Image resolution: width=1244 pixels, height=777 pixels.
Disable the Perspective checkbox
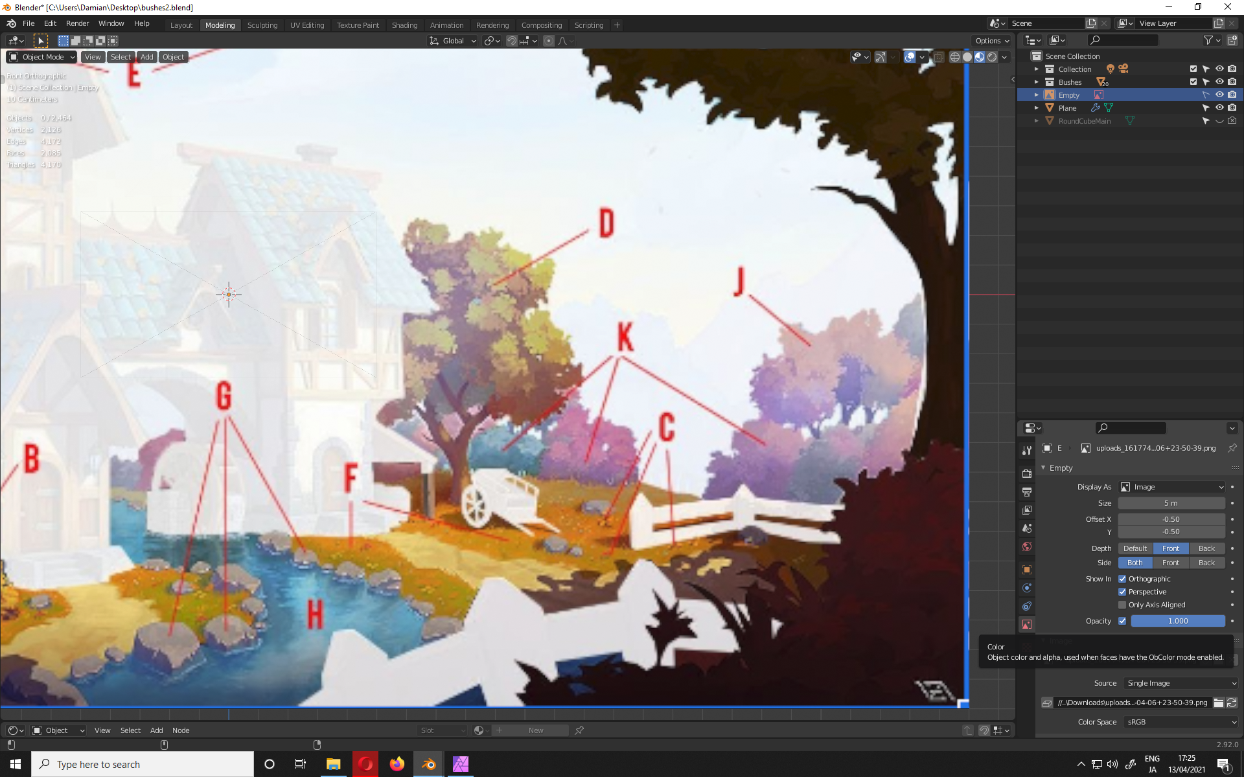click(x=1122, y=592)
